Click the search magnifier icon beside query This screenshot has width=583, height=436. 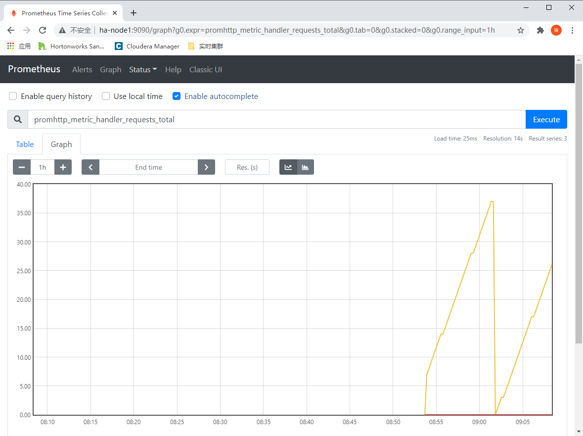click(18, 119)
